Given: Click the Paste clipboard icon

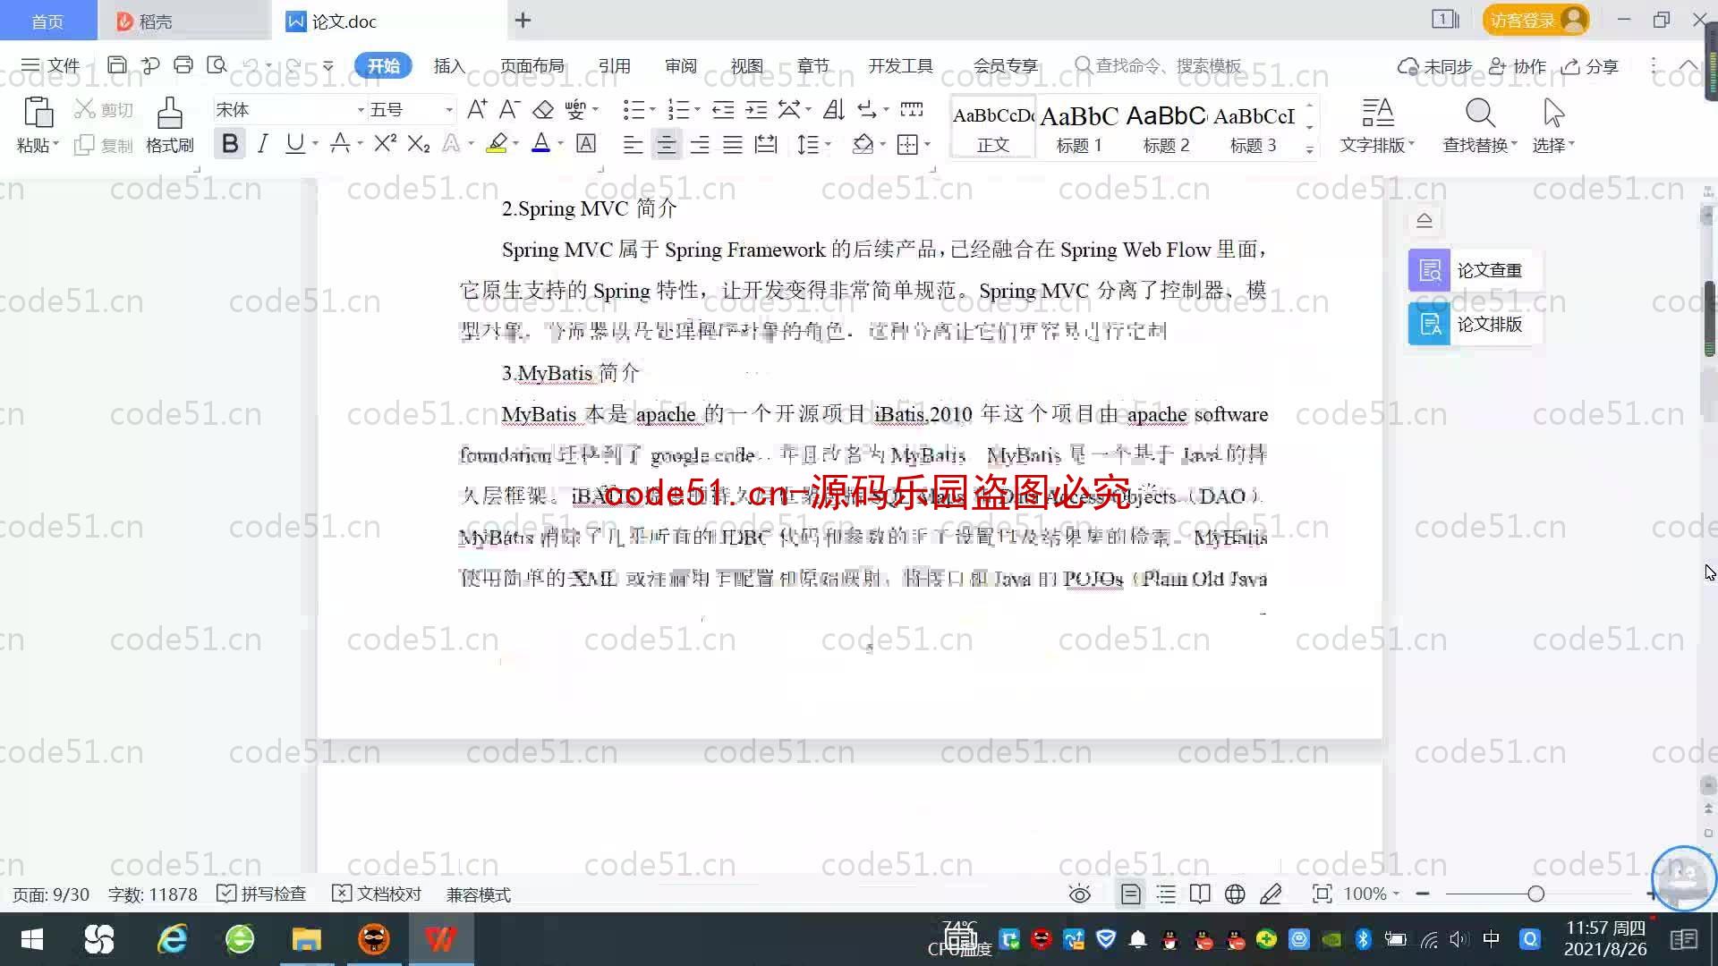Looking at the screenshot, I should click(x=38, y=113).
